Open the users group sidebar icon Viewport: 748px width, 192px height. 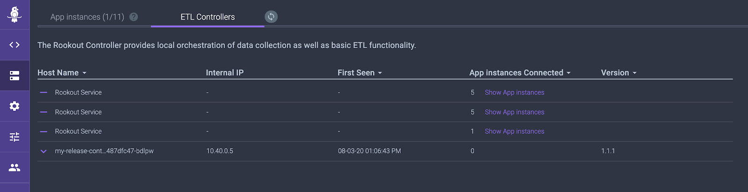coord(14,167)
